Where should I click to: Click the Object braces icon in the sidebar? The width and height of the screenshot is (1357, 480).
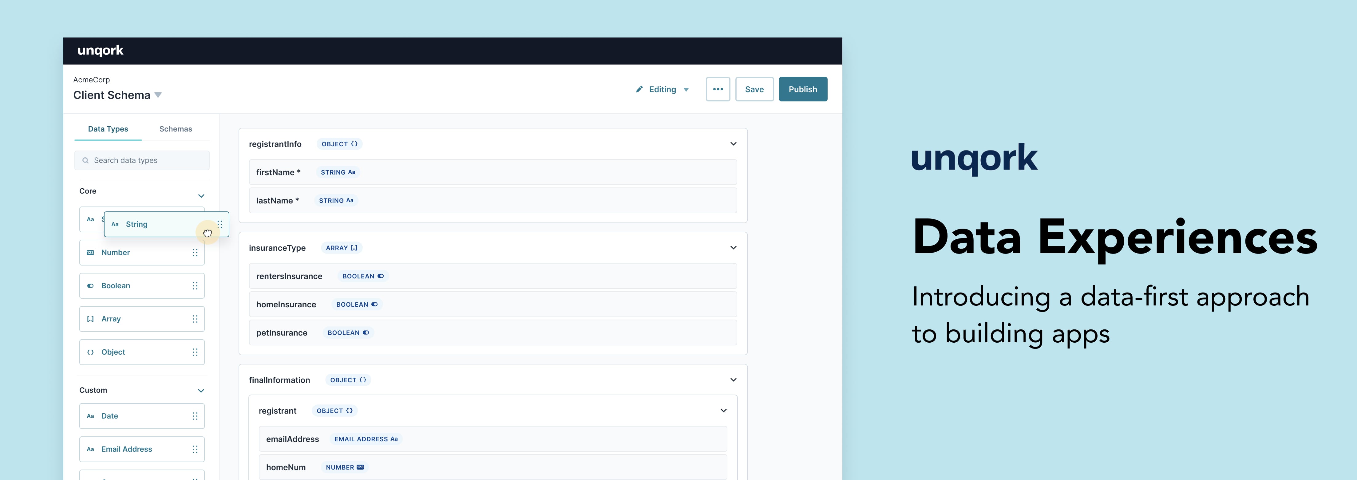point(90,352)
